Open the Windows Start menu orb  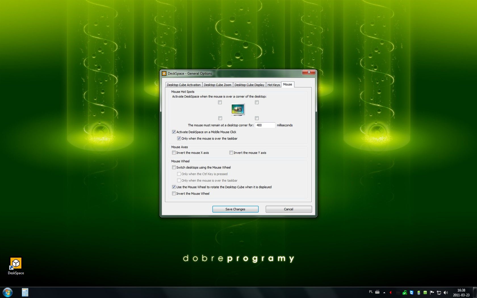pos(8,292)
